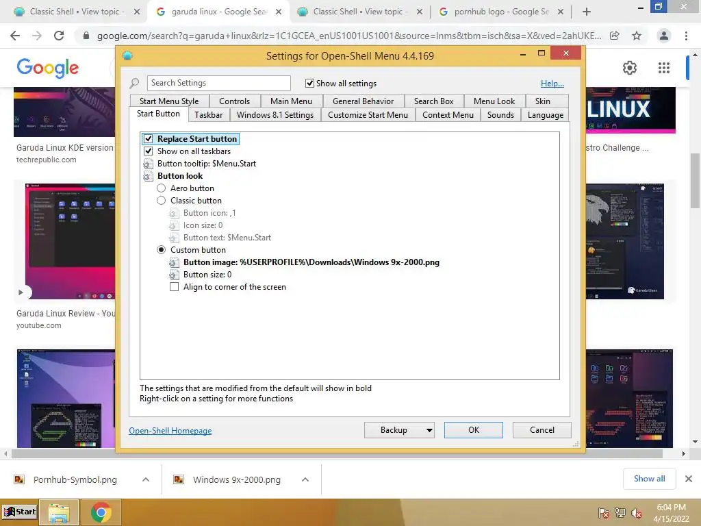Toggle Show on all taskbars checkbox
This screenshot has width=701, height=526.
click(148, 151)
